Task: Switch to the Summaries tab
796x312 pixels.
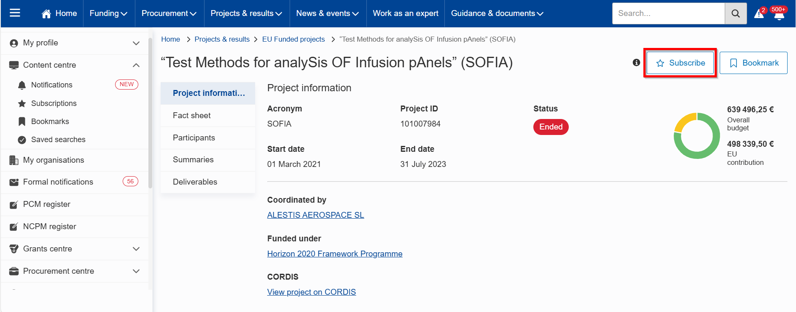Action: click(x=208, y=160)
